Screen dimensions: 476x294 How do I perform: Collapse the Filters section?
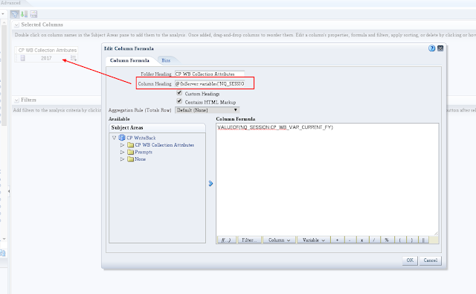16,100
